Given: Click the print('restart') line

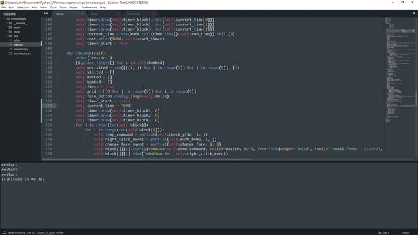Looking at the screenshot, I should pos(94,58).
